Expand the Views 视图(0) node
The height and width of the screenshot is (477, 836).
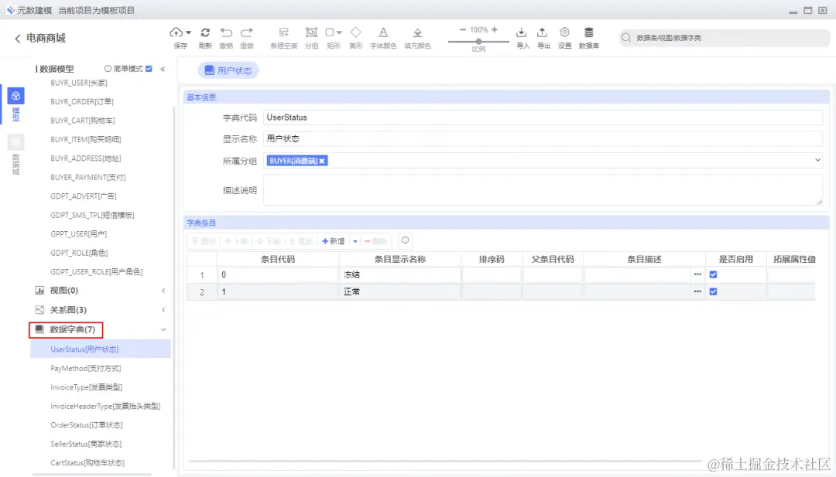point(163,291)
